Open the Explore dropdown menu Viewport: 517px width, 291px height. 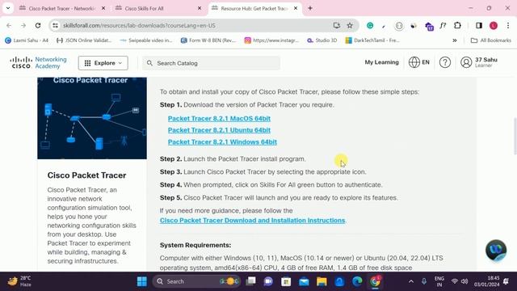(103, 63)
